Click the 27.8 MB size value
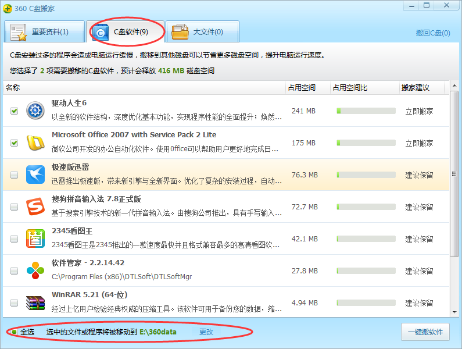462x349 pixels. coord(305,270)
